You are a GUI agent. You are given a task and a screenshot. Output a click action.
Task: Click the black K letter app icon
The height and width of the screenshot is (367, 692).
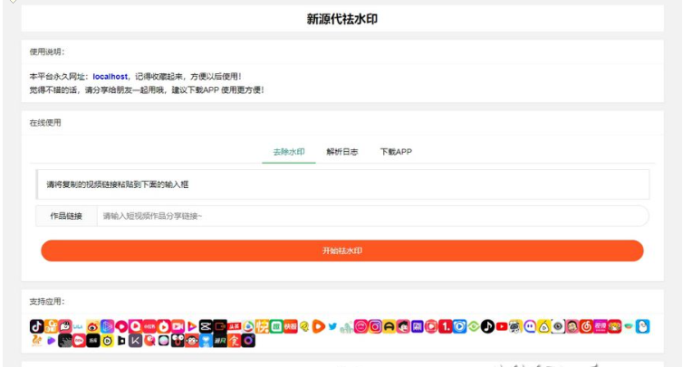coord(135,341)
